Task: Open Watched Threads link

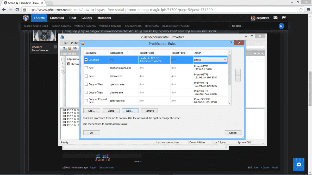Action: coord(110,26)
